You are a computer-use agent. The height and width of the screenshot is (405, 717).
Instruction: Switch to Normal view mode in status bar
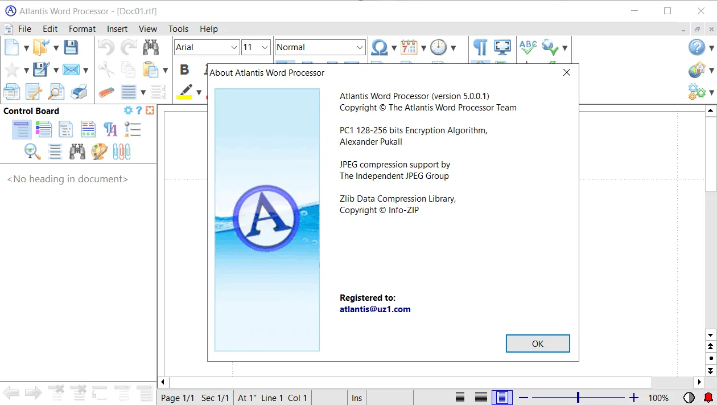pyautogui.click(x=460, y=398)
